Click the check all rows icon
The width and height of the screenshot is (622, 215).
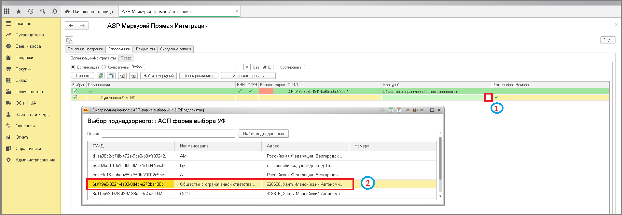(101, 76)
